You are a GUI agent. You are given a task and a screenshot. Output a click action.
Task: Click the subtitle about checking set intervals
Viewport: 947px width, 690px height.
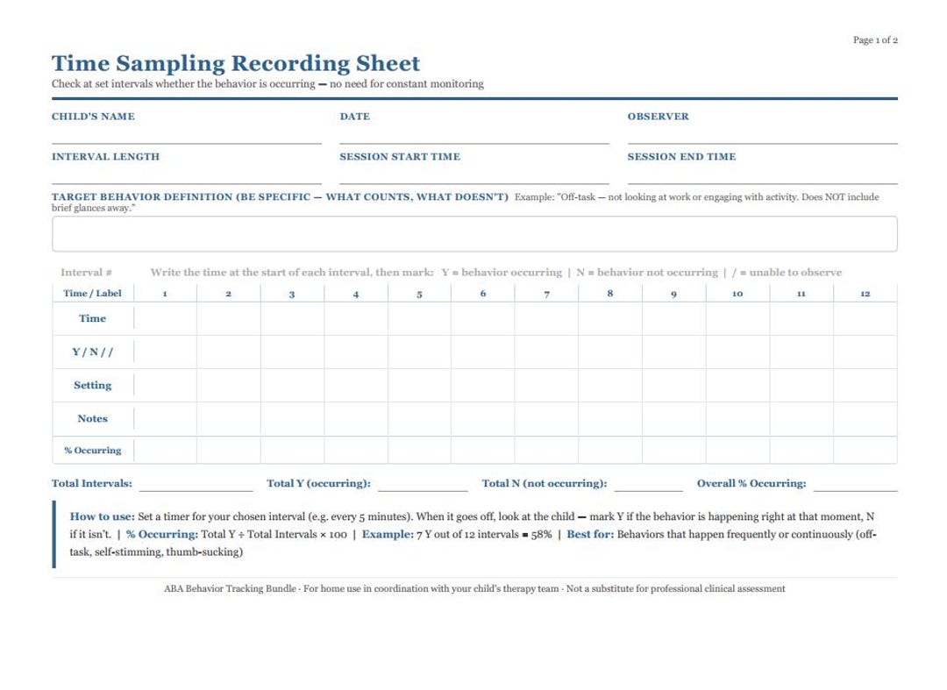pos(267,84)
